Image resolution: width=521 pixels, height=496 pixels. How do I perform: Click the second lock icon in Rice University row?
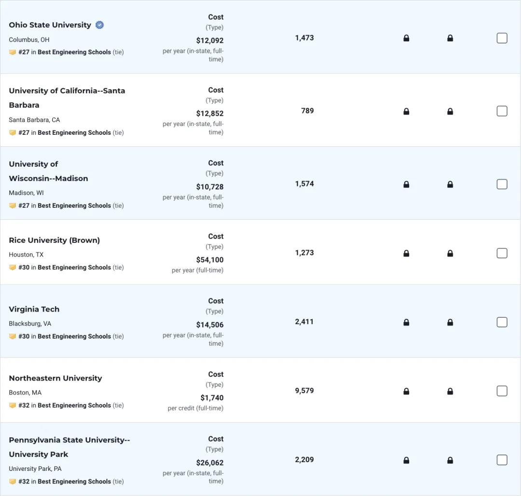point(450,254)
